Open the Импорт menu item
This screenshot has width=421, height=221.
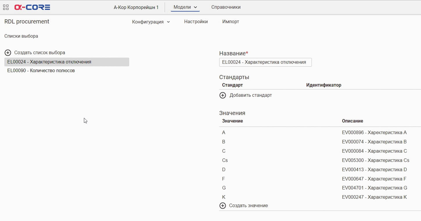pos(231,22)
